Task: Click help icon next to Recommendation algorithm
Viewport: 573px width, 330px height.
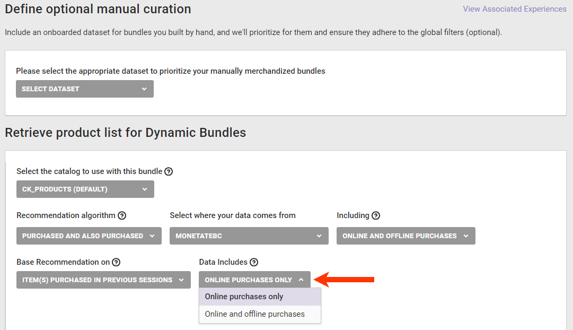Action: click(x=122, y=215)
